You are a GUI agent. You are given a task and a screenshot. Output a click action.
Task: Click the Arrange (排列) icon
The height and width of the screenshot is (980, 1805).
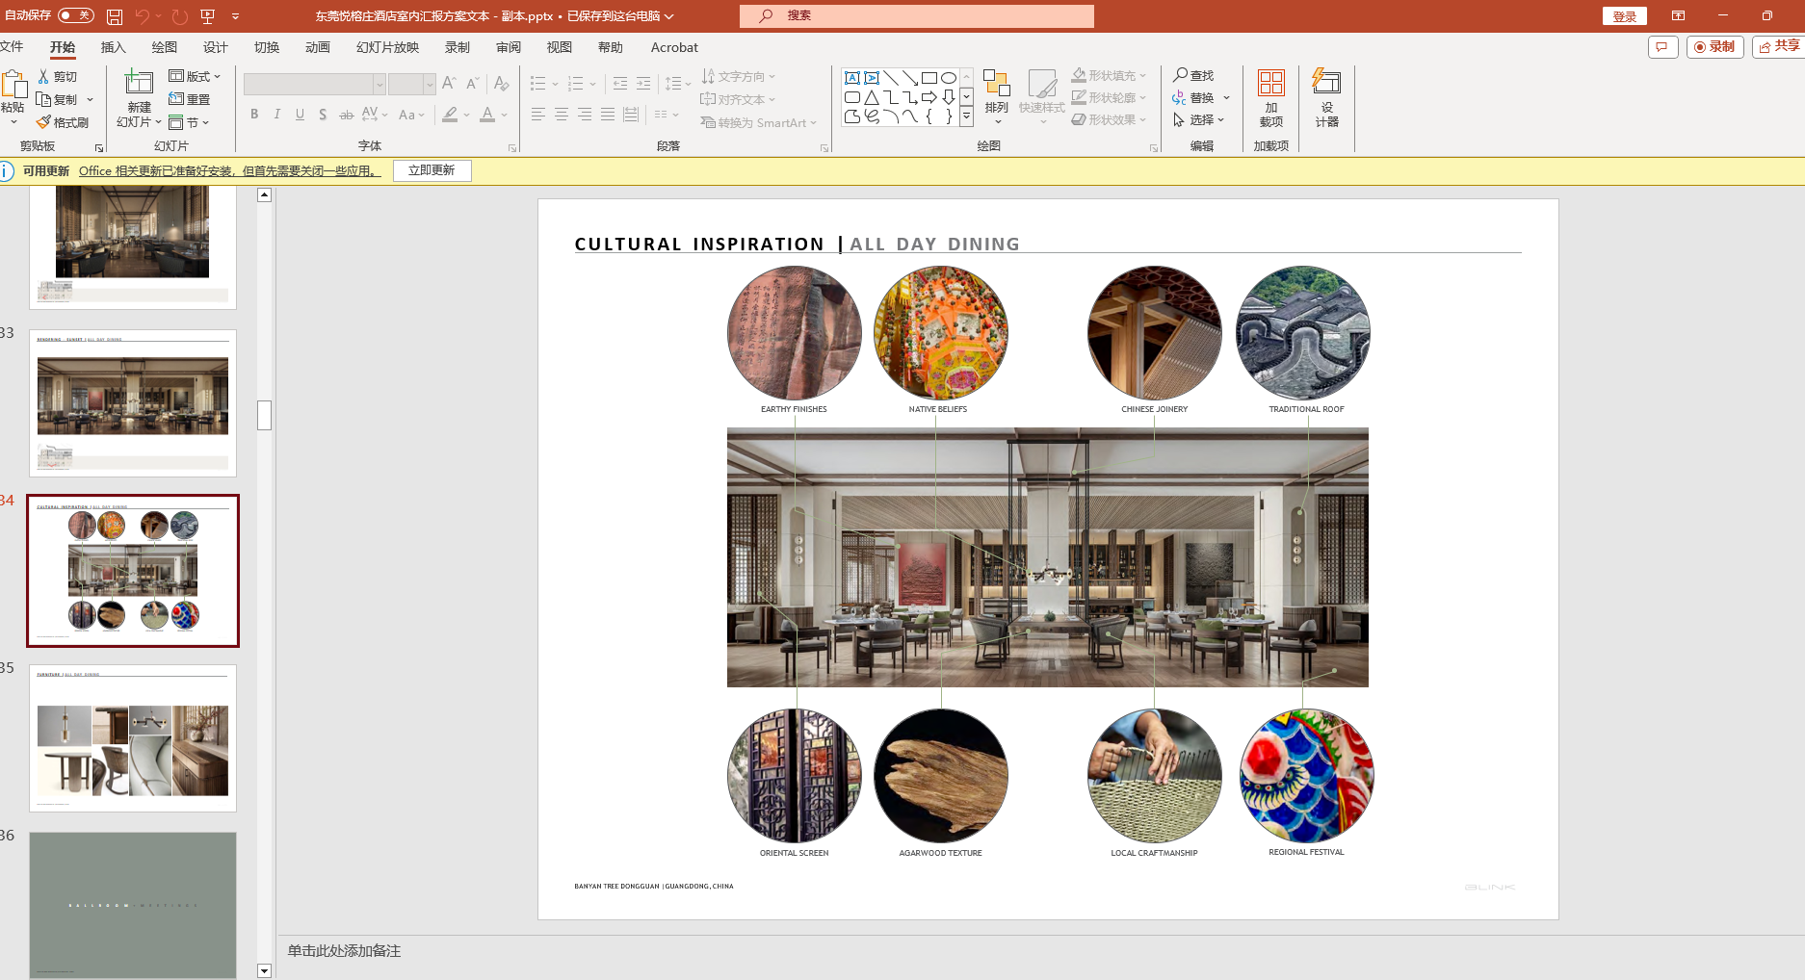[997, 84]
